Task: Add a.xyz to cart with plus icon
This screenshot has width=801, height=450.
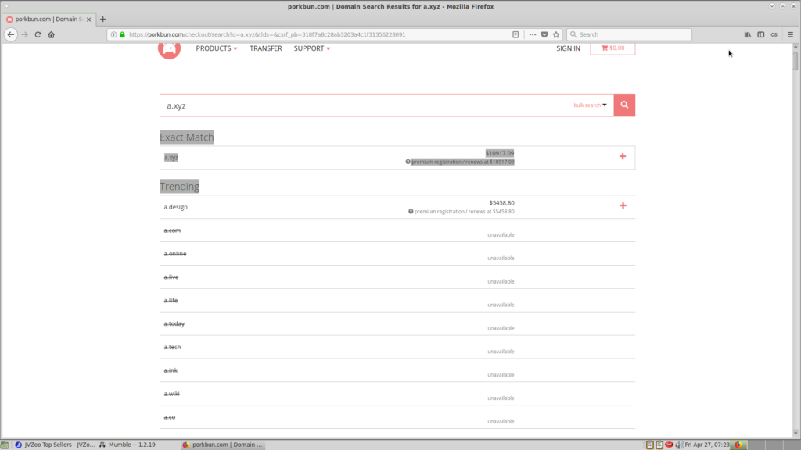Action: [622, 156]
